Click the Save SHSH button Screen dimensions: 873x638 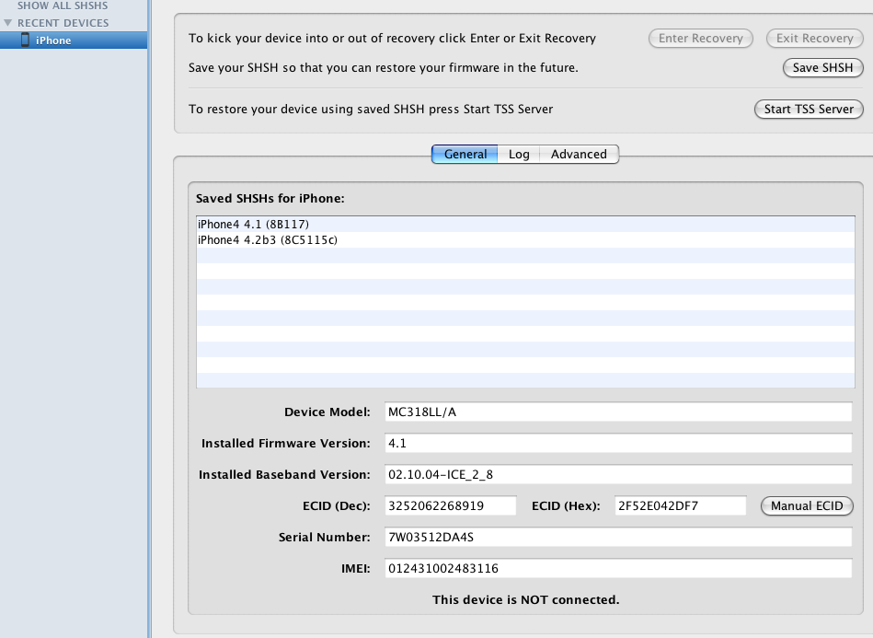822,68
